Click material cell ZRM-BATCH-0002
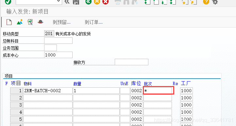Viewport: 236px width, 126px height. click(x=48, y=91)
